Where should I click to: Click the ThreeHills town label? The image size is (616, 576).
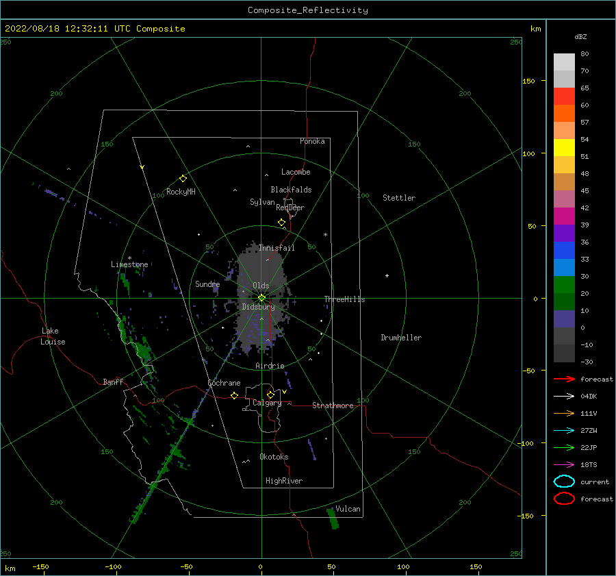pyautogui.click(x=344, y=299)
